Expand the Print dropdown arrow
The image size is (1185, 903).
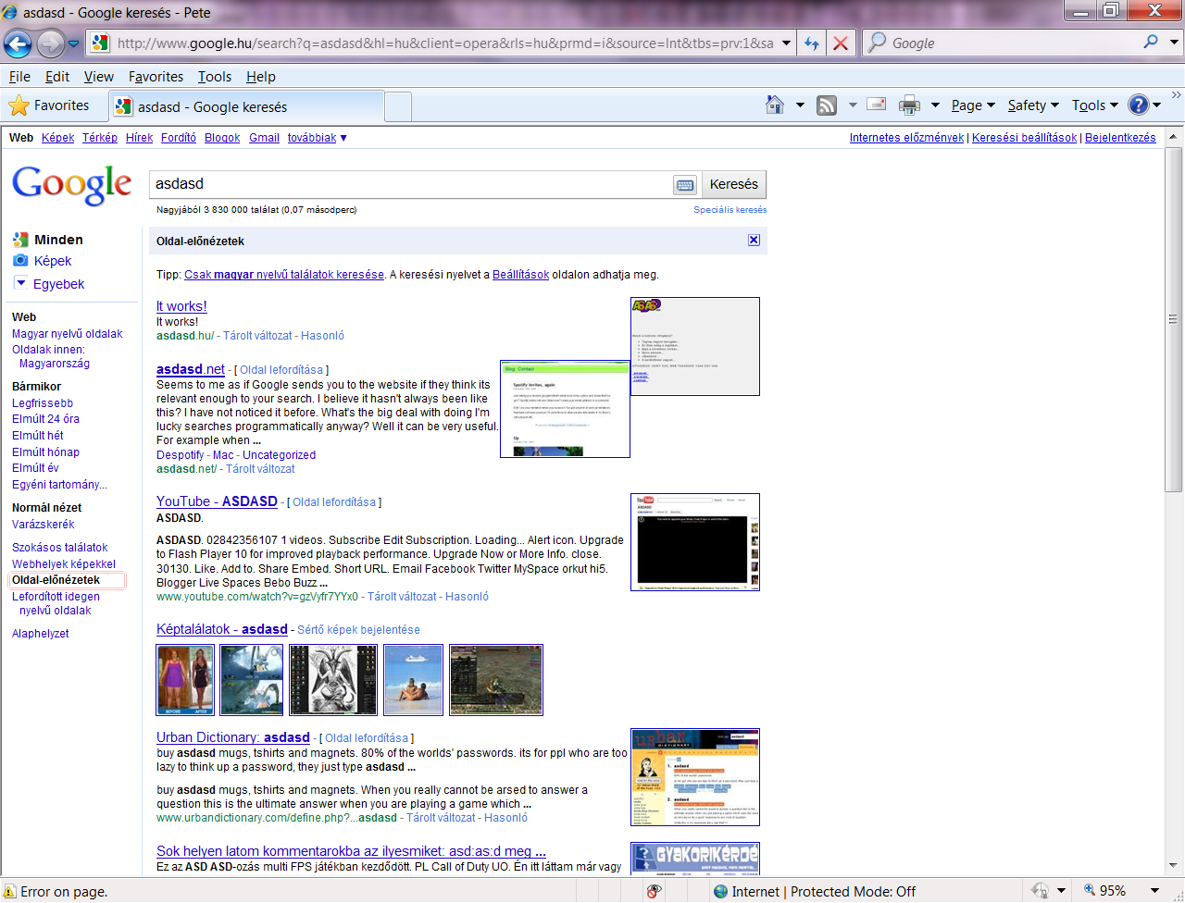(x=935, y=105)
